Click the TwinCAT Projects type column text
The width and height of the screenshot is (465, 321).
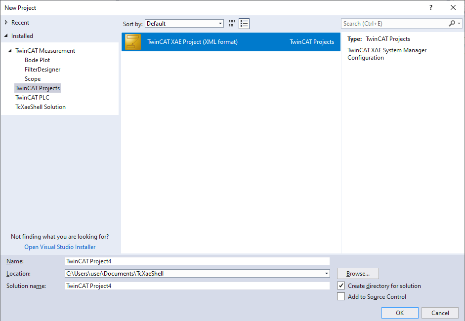pos(312,42)
